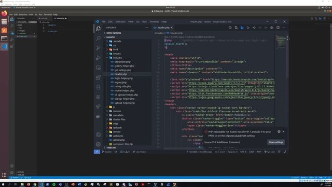This screenshot has height=187, width=332.
Task: Click gear icon on PHP notification
Action: (279, 131)
